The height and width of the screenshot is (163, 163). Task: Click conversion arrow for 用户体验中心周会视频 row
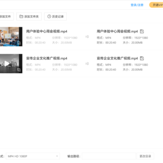point(87,37)
